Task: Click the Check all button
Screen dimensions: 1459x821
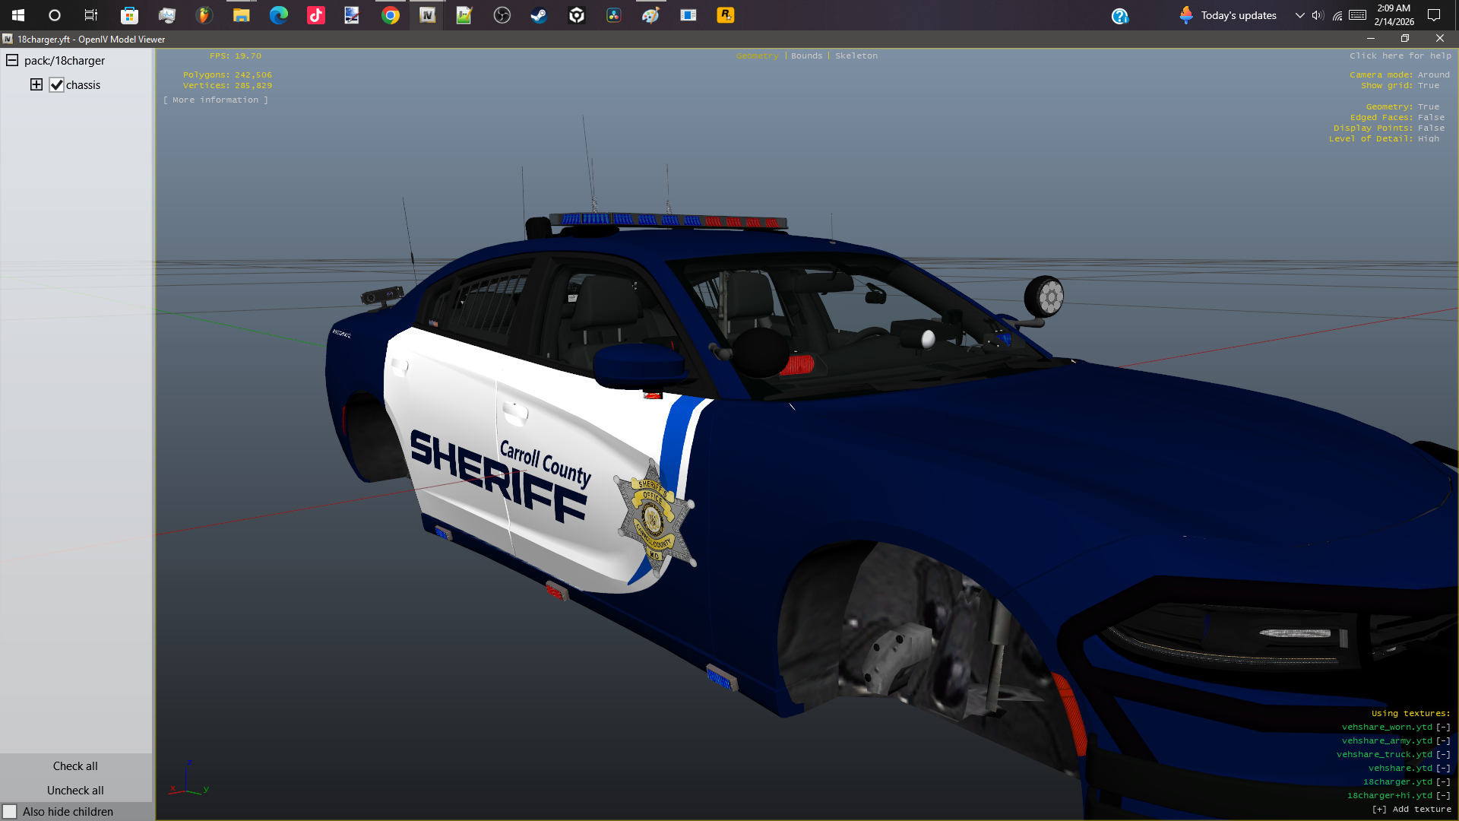Action: point(75,766)
